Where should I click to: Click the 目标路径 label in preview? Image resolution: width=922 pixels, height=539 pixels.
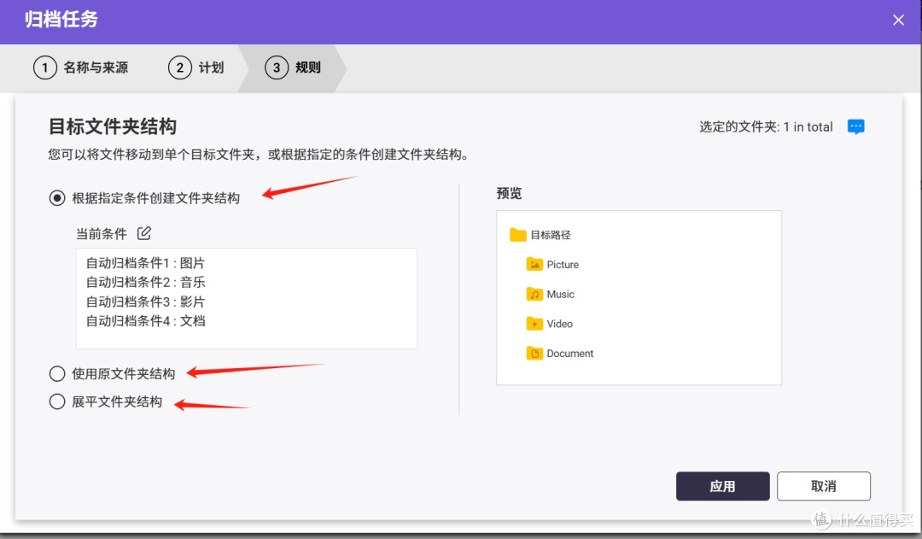551,235
